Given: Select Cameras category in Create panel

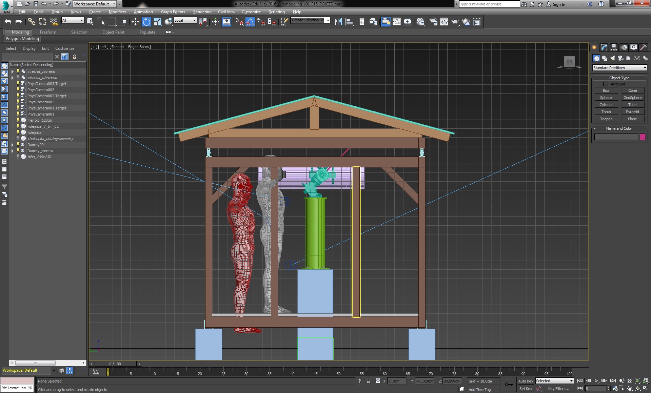Looking at the screenshot, I should click(x=621, y=58).
